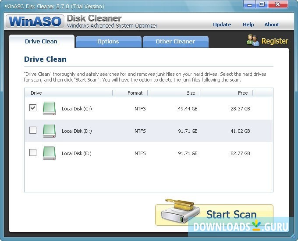Select the Local Disk (D:) label
Image resolution: width=298 pixels, height=241 pixels.
pyautogui.click(x=77, y=131)
